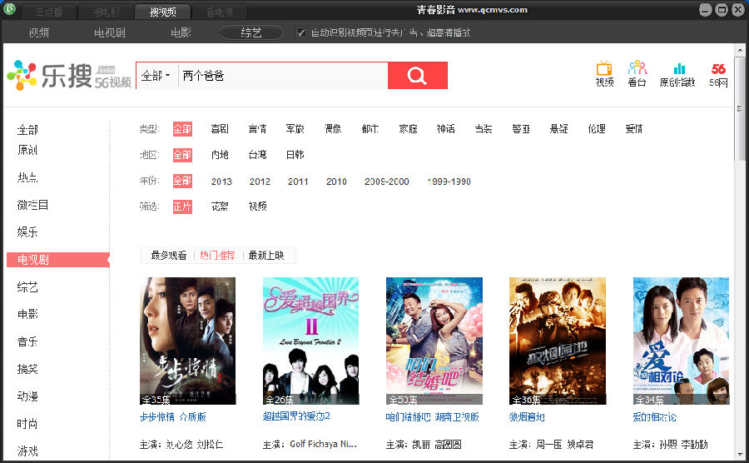
Task: Select 全部 in the left sidebar
Action: click(27, 129)
